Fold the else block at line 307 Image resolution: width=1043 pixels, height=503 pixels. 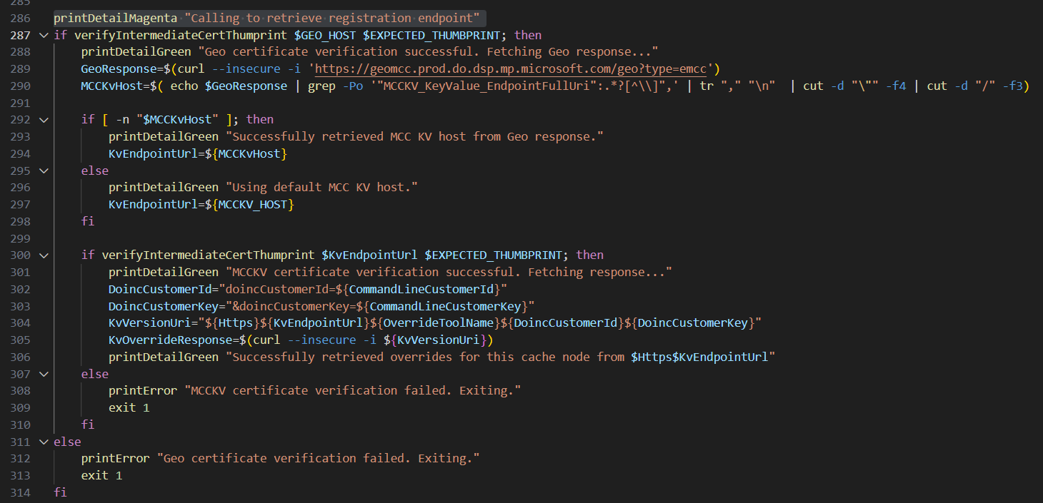(44, 374)
